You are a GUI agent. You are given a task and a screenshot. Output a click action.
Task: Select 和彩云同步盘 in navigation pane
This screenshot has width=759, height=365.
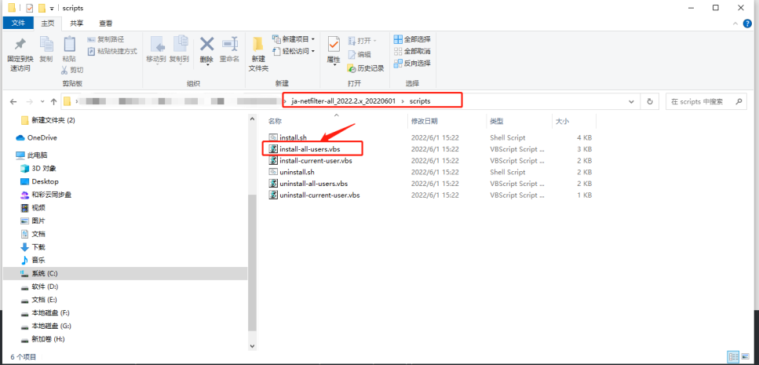[x=52, y=195]
